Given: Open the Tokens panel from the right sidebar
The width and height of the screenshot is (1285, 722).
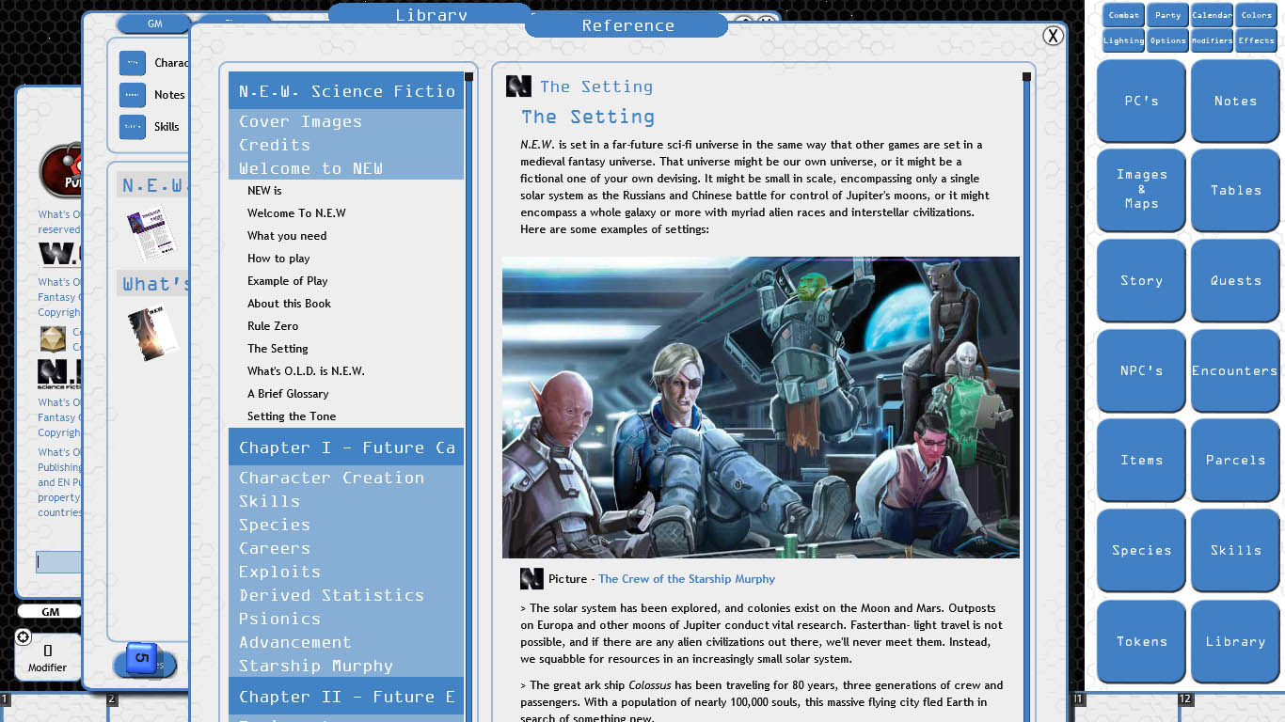Looking at the screenshot, I should 1141,641.
